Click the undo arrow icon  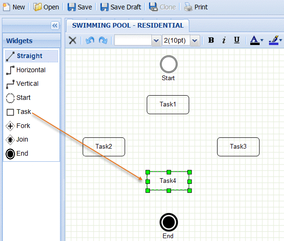click(90, 40)
